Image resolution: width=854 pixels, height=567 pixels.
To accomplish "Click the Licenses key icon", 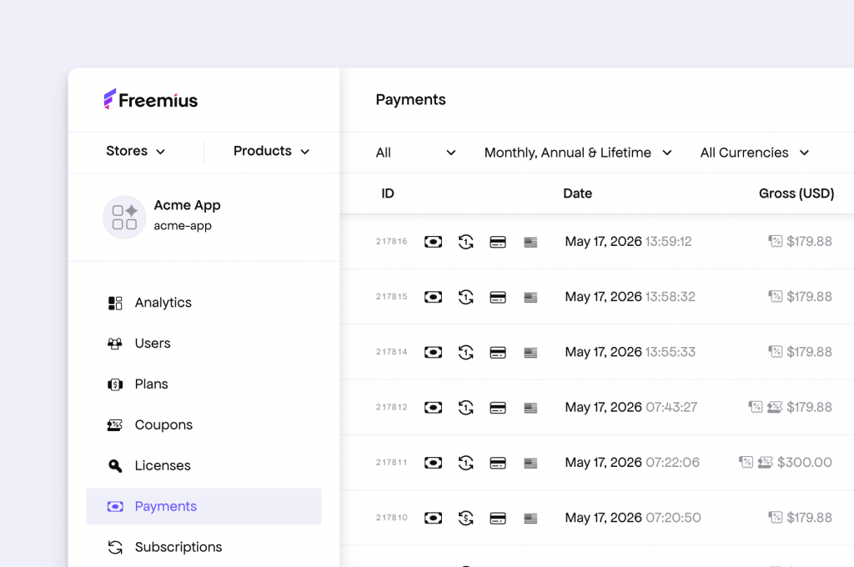I will point(115,466).
